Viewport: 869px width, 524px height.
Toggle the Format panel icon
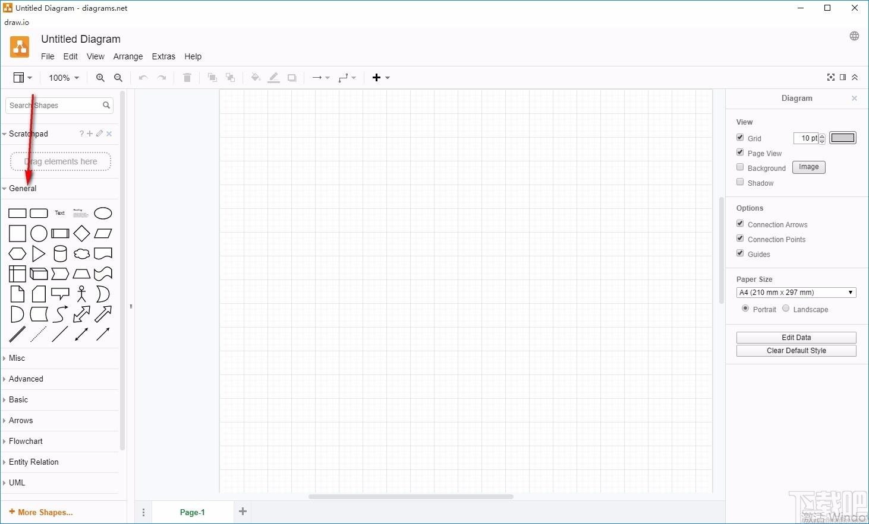pyautogui.click(x=843, y=77)
